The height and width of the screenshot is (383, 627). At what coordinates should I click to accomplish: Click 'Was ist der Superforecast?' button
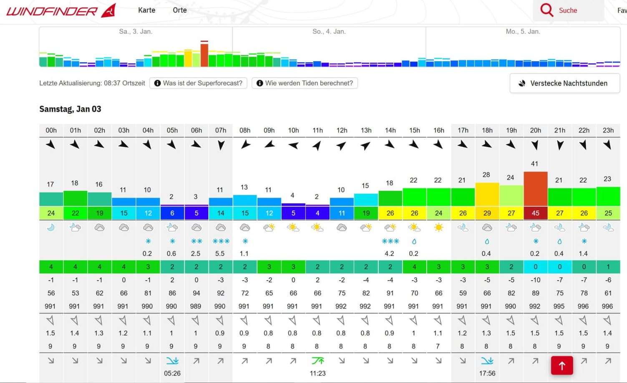pos(199,83)
